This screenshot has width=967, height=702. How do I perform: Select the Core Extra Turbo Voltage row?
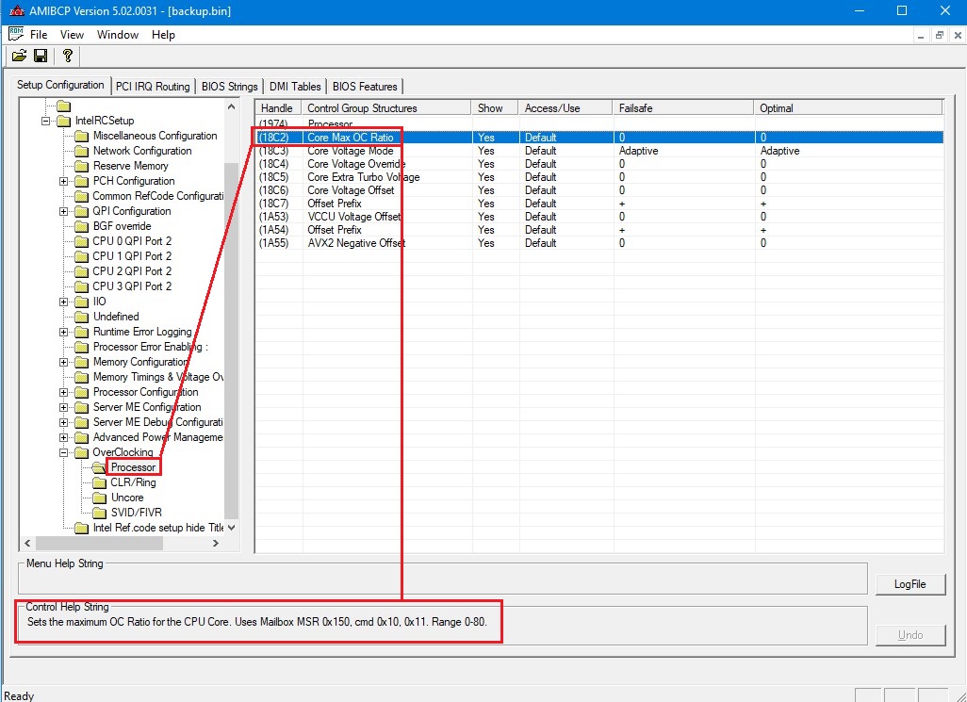[x=599, y=177]
